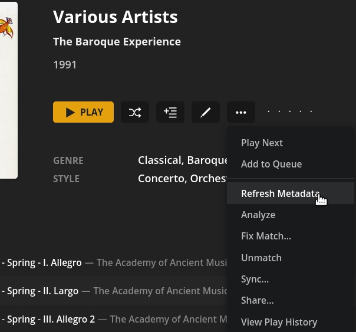Open the Various Artists artist page
Image resolution: width=356 pixels, height=332 pixels.
pos(115,17)
